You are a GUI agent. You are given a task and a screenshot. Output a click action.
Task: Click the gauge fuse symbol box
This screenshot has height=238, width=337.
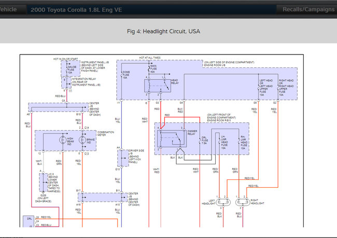[71, 68]
